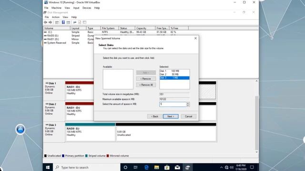The image size is (305, 171).
Task: Open the Mail app from the taskbar
Action: 177,167
